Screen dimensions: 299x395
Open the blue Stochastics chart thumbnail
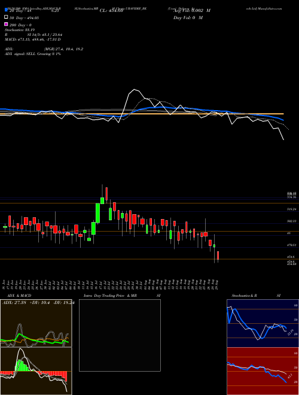tap(263, 323)
